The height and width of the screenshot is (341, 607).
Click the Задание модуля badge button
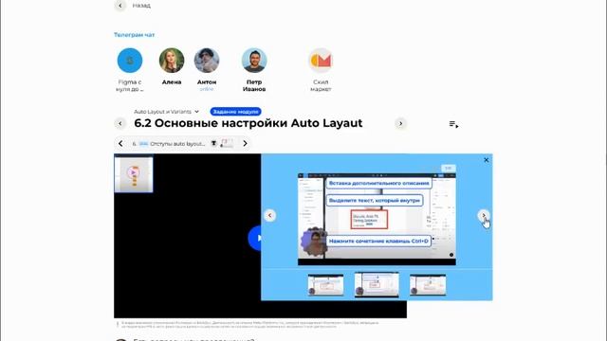coord(235,112)
